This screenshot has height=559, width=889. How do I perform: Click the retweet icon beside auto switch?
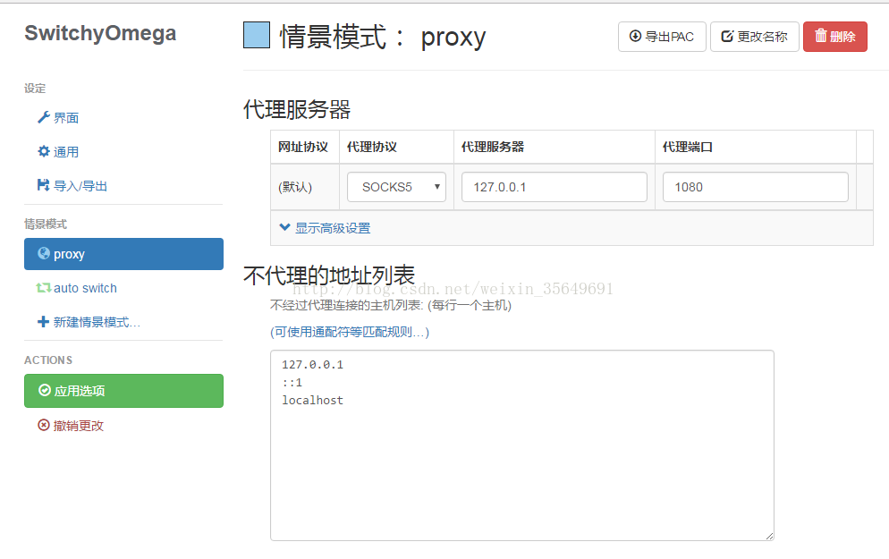click(44, 288)
